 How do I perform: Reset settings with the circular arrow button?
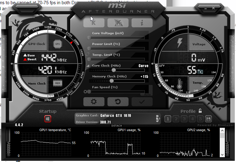[x=118, y=102]
